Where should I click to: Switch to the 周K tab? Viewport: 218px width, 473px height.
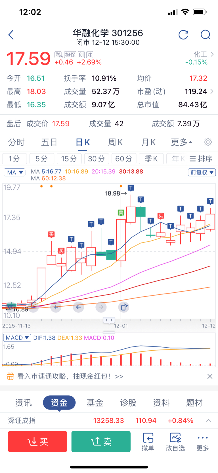point(115,142)
